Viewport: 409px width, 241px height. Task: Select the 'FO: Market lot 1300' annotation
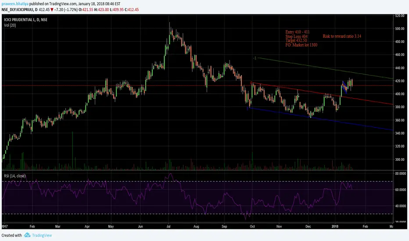point(301,45)
